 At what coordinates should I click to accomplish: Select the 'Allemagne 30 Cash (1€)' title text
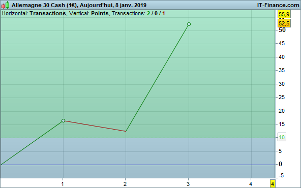point(44,5)
